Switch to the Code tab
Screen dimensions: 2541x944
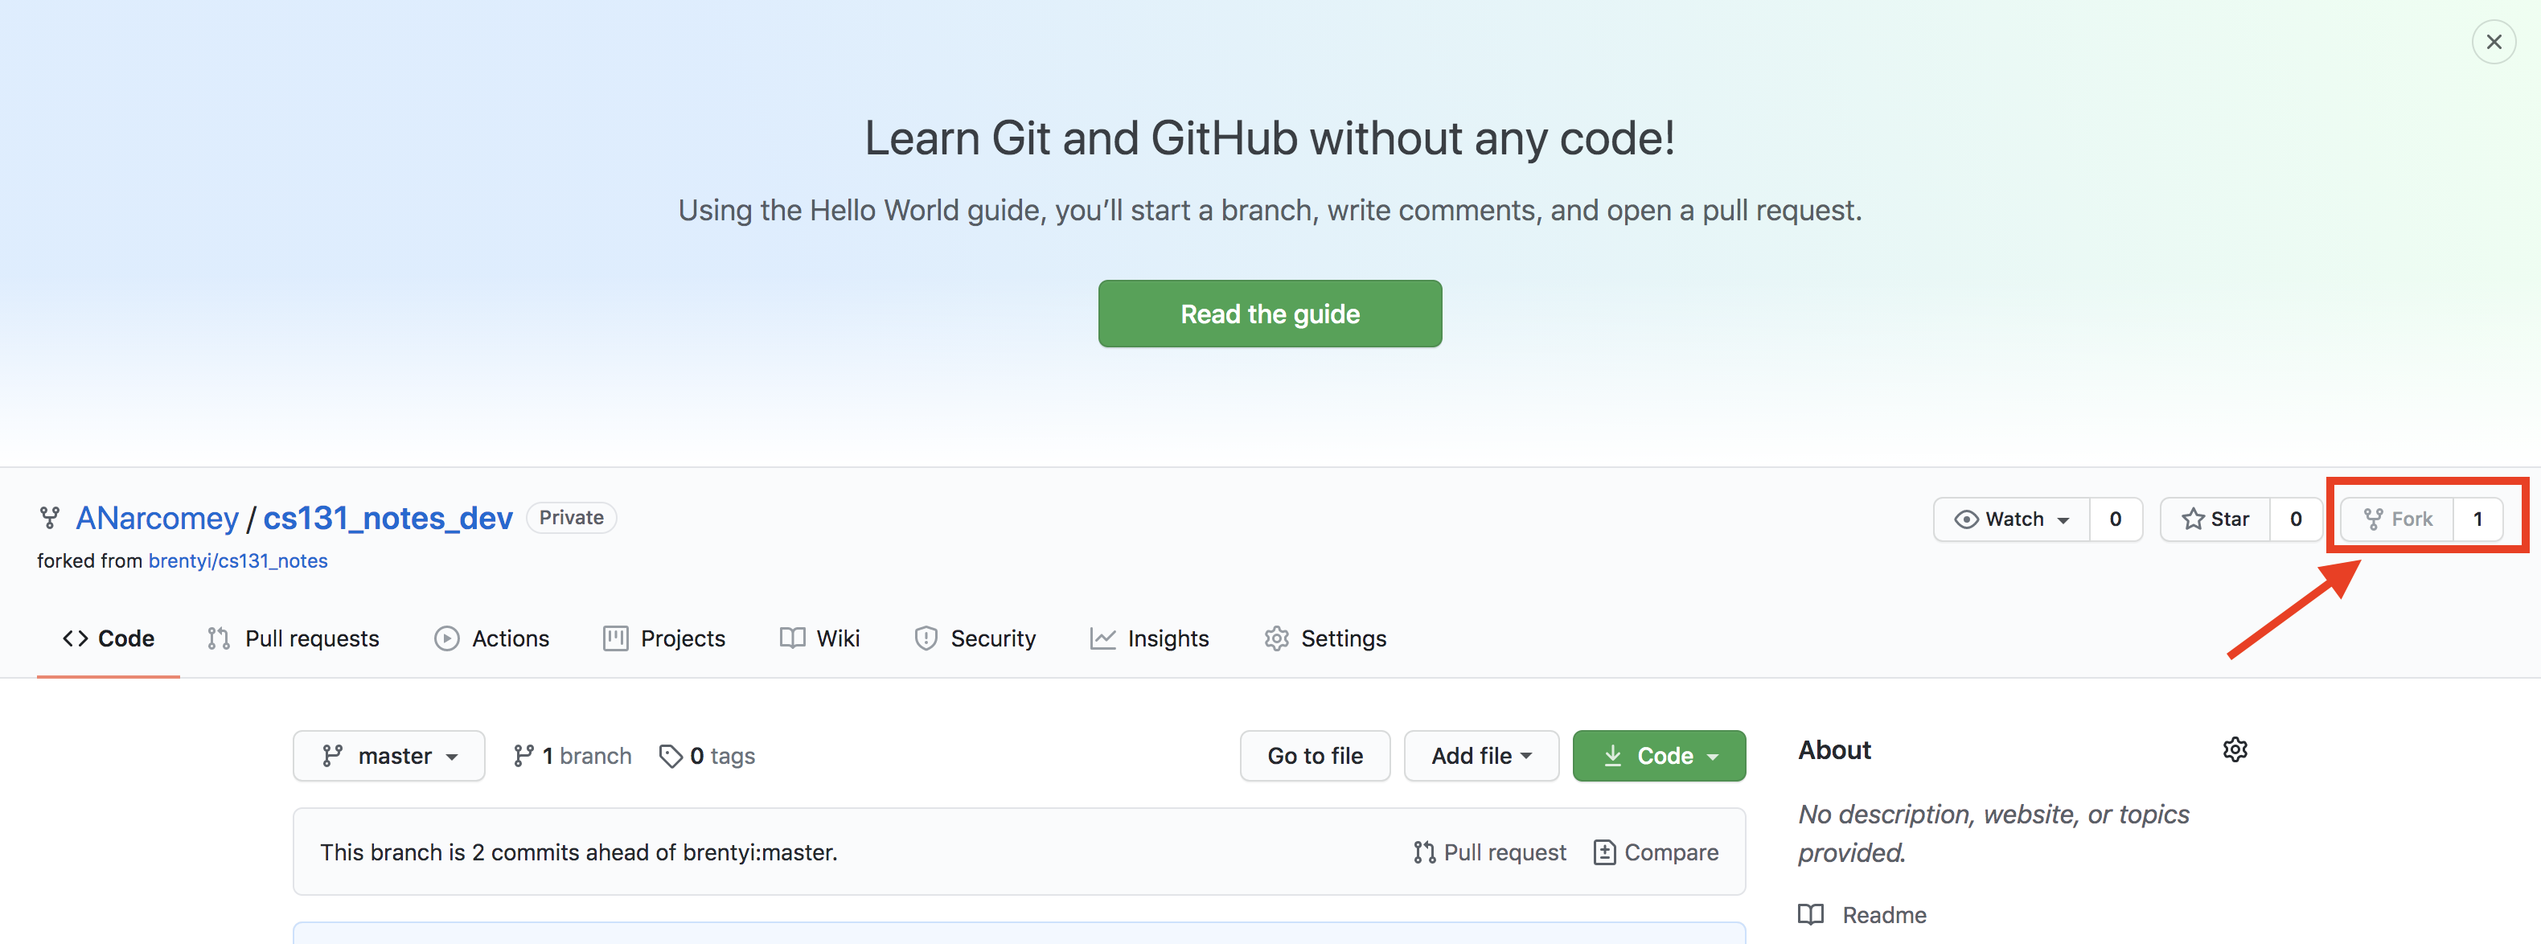coord(109,638)
